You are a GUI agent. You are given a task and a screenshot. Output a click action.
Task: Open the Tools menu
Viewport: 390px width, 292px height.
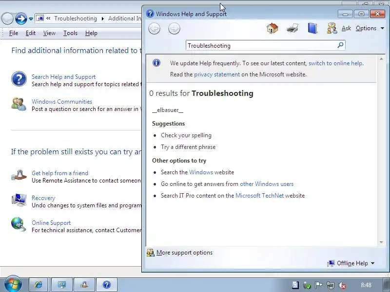tap(70, 33)
